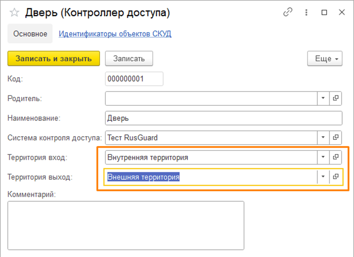Viewport: 354px width, 257px height.
Task: Click the open-item icon beside Система контроля доступа
Action: click(x=335, y=137)
